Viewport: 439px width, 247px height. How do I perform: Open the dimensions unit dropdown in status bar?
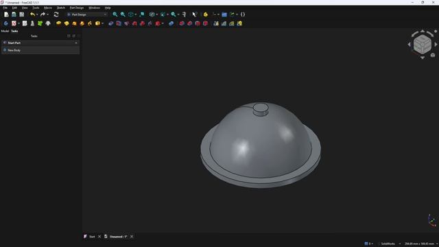click(420, 244)
